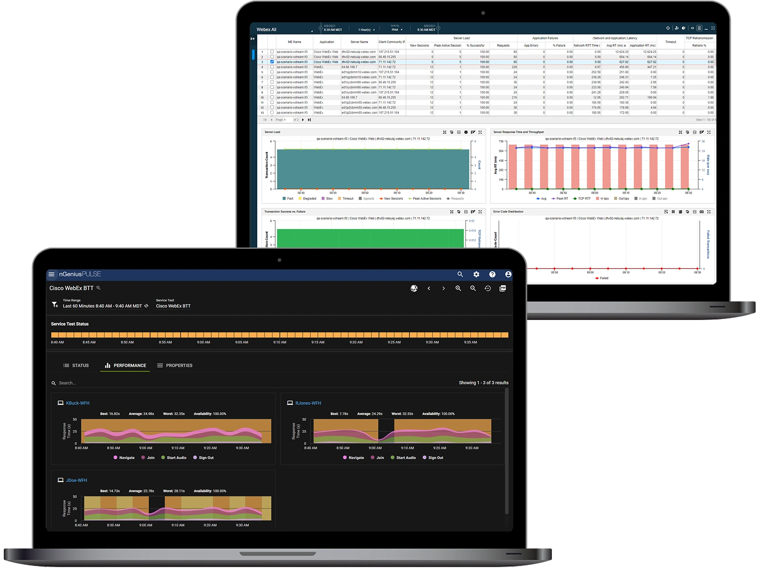Check the row 3 checkbox for dfw02-nebulaj
The height and width of the screenshot is (568, 758).
[271, 62]
